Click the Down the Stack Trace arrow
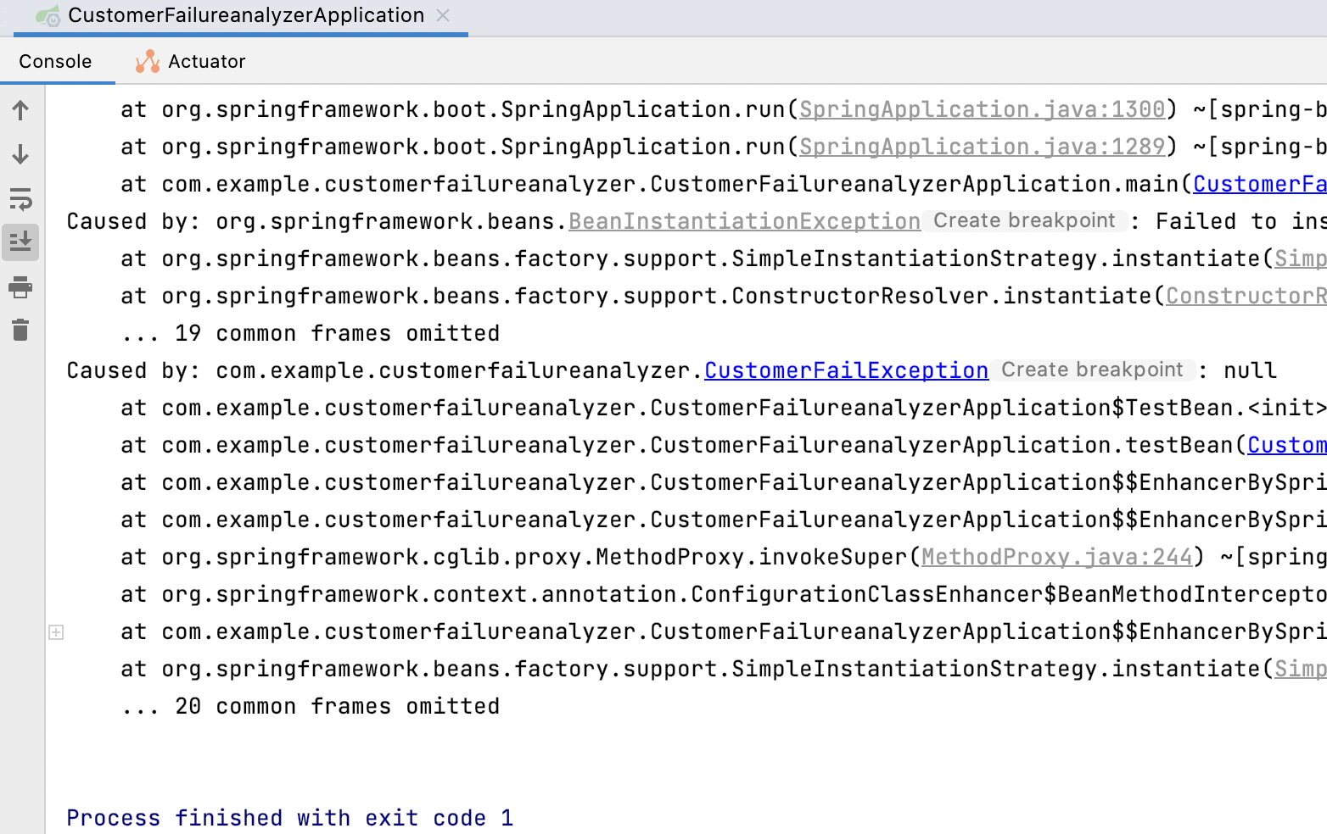This screenshot has width=1327, height=834. [20, 154]
